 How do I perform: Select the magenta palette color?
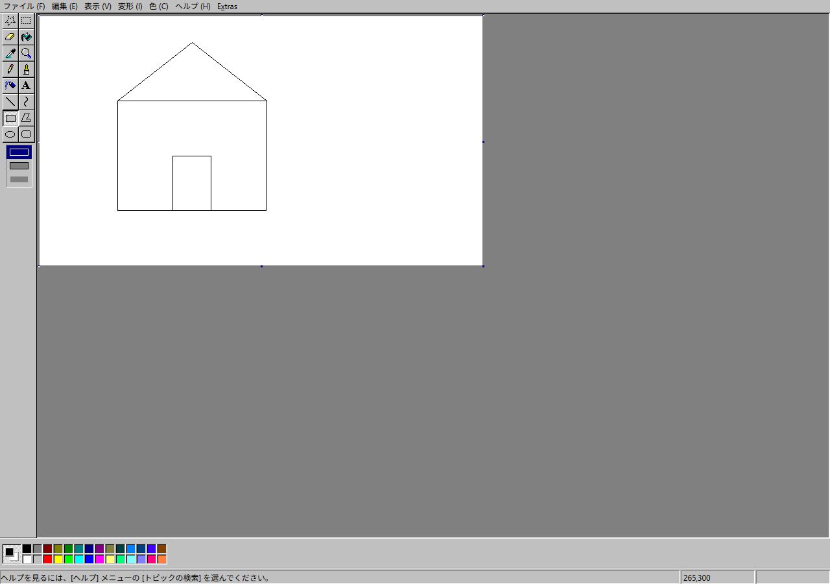pos(99,559)
